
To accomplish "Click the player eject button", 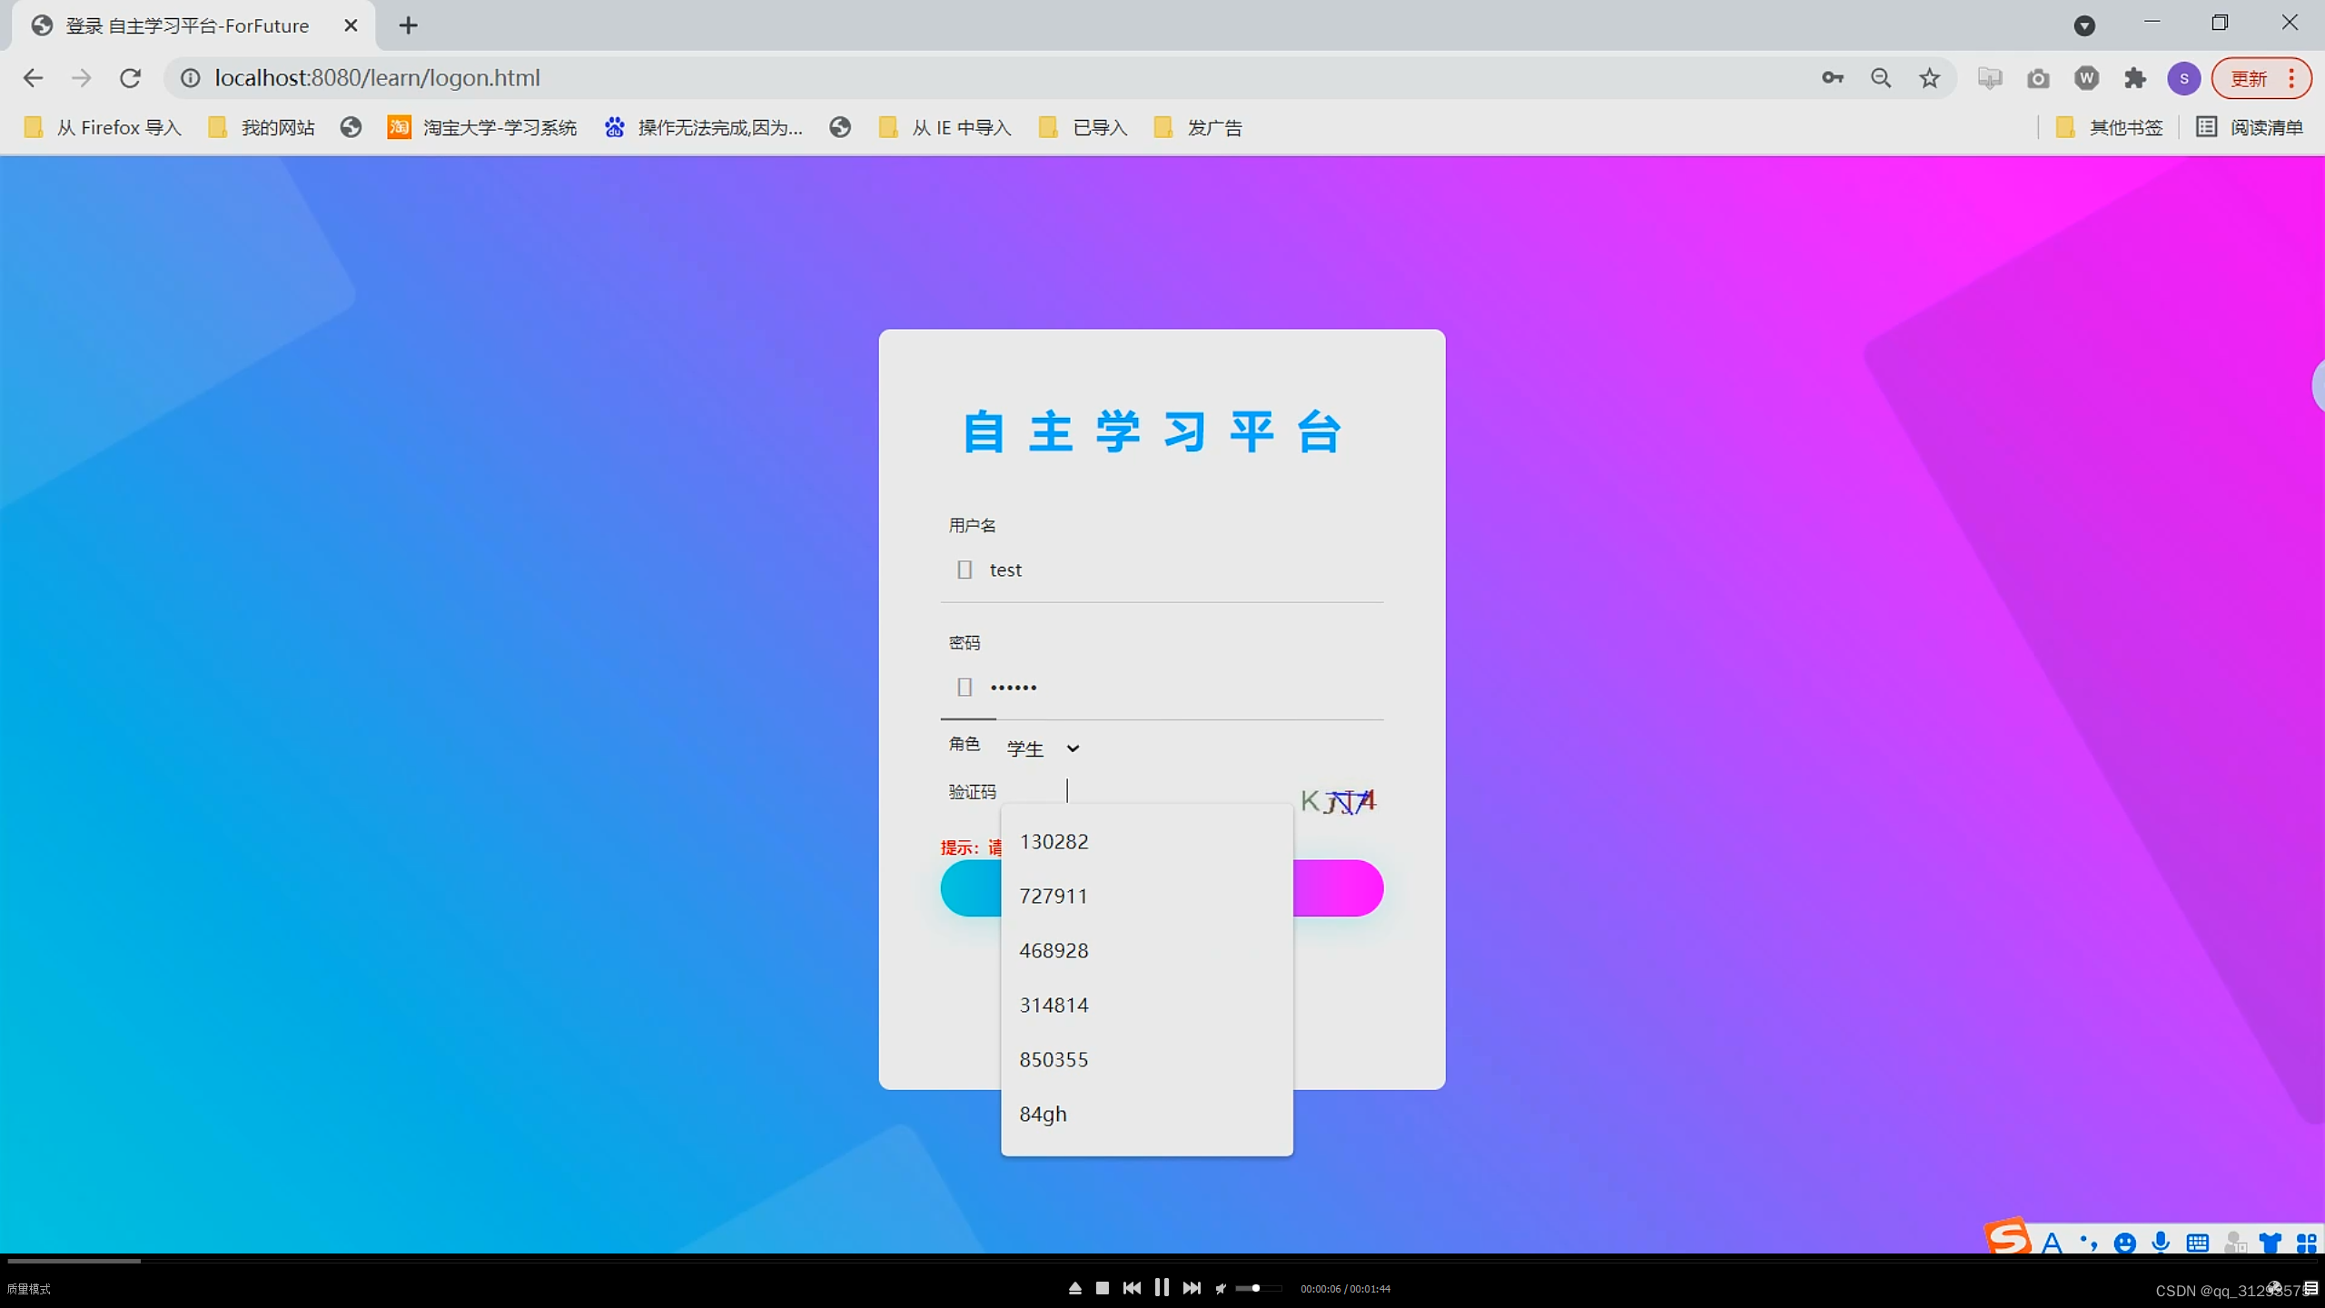I will click(1074, 1288).
